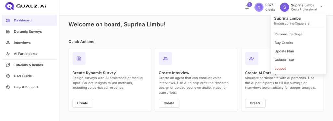Image resolution: width=333 pixels, height=121 pixels.
Task: Click the purple S user avatar
Action: click(x=285, y=7)
